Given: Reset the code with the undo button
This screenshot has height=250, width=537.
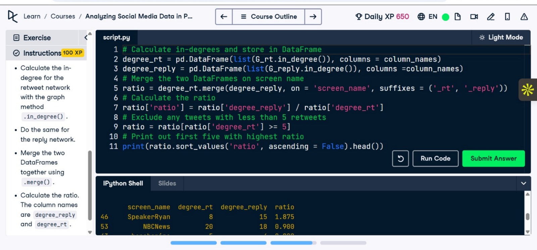Looking at the screenshot, I should (x=400, y=159).
